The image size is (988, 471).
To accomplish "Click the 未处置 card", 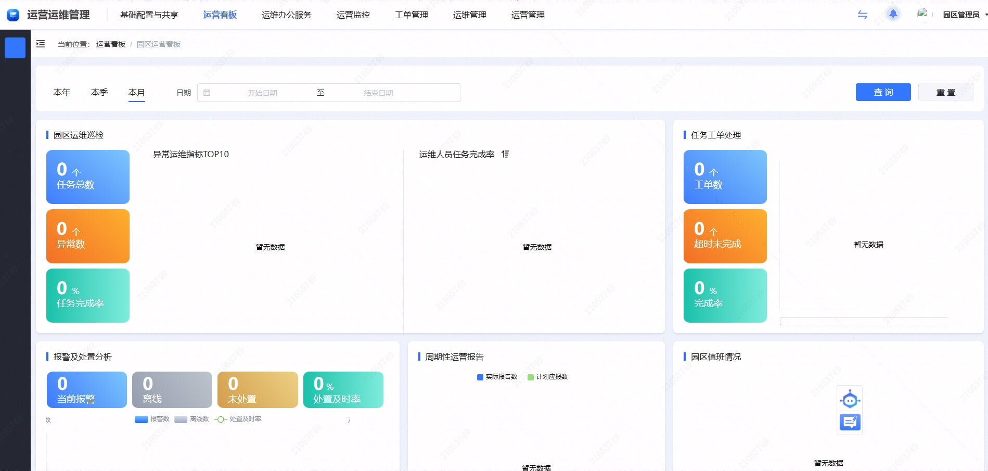I will (x=258, y=390).
